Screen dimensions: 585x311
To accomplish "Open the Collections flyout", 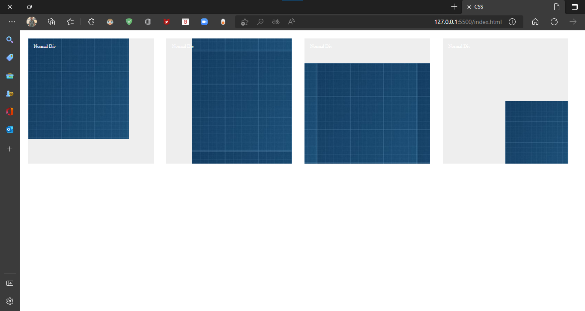I will [51, 22].
